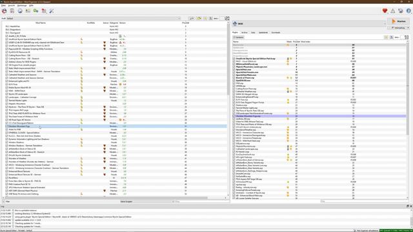Toggle checkbox for Cutting Room Floor - SSE
The image size is (413, 232).
point(6,55)
